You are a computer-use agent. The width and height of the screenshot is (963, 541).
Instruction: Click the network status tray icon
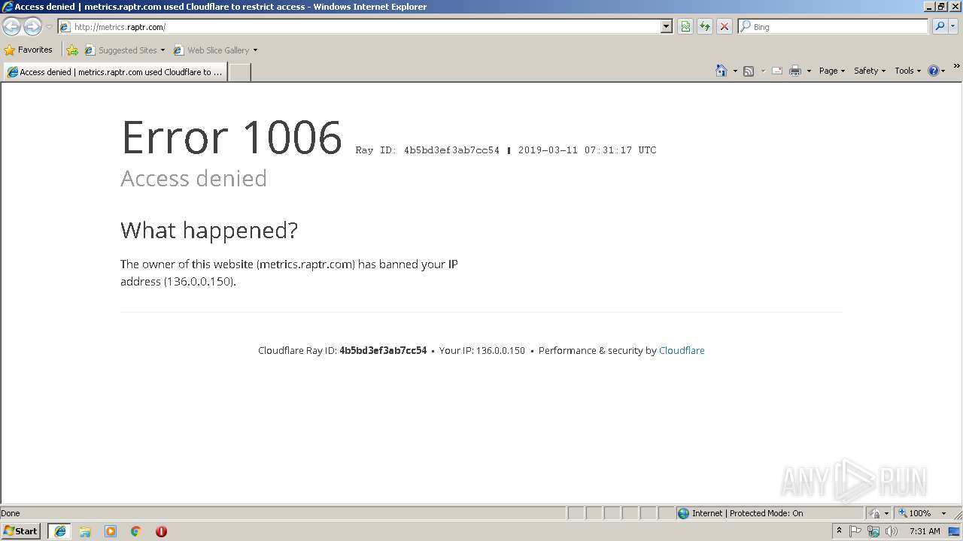(873, 531)
